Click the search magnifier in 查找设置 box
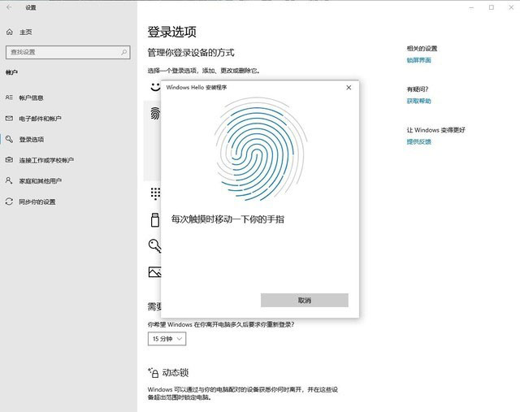520x412 pixels. (124, 52)
